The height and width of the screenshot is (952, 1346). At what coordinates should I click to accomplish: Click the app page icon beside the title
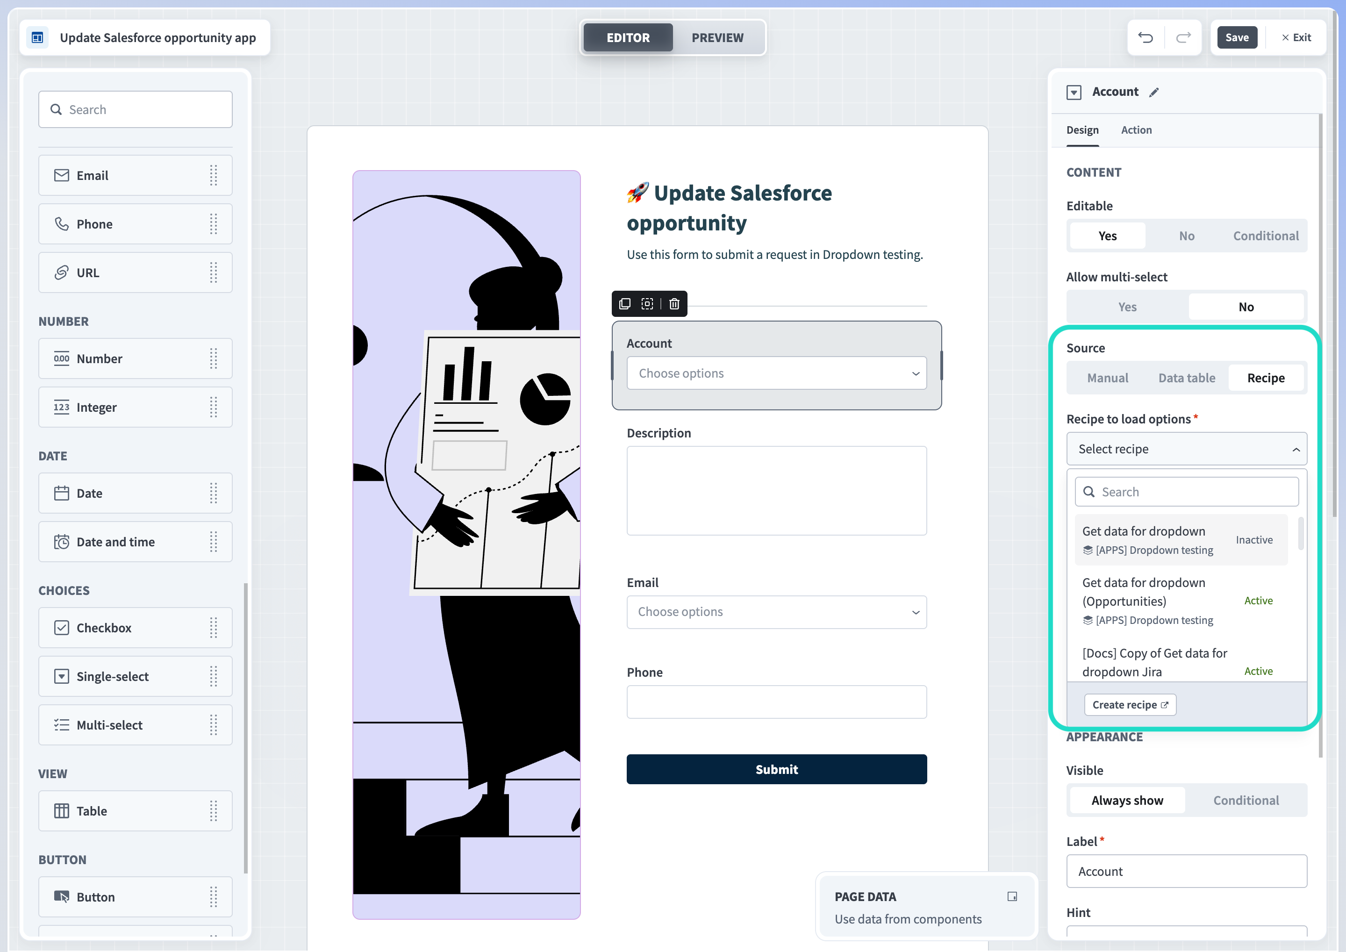tap(37, 37)
